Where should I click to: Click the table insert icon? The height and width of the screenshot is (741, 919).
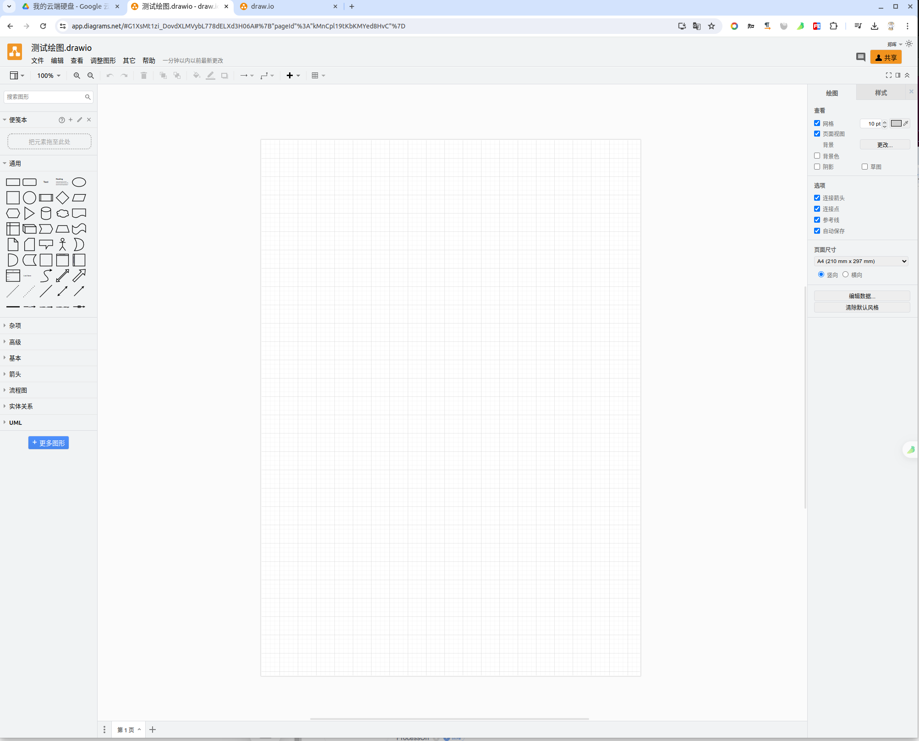(315, 76)
